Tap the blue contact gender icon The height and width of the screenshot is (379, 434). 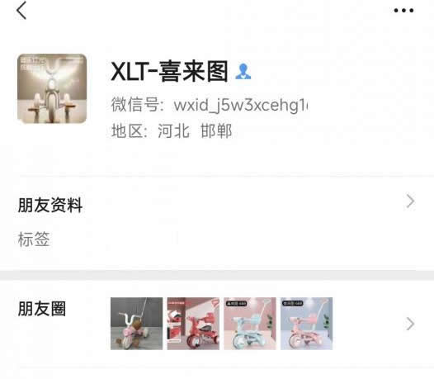[x=243, y=72]
